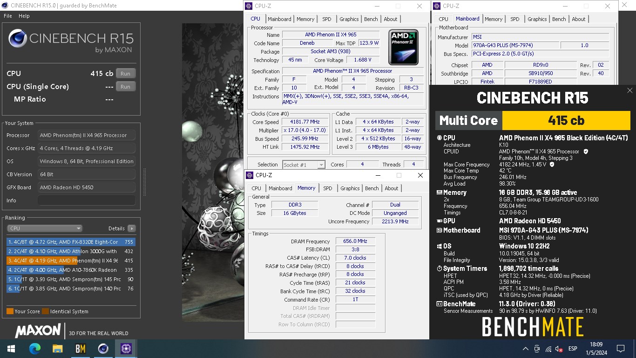Click the Core Voltage 1.688 V value
The image size is (636, 358).
coord(363,60)
